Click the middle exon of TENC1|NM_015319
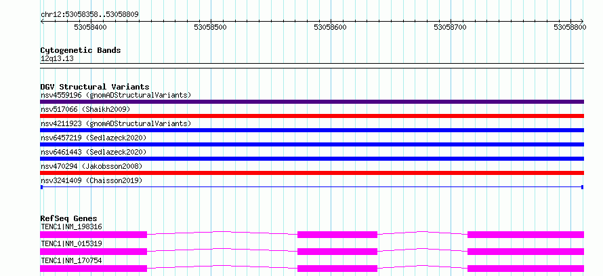 [x=337, y=252]
